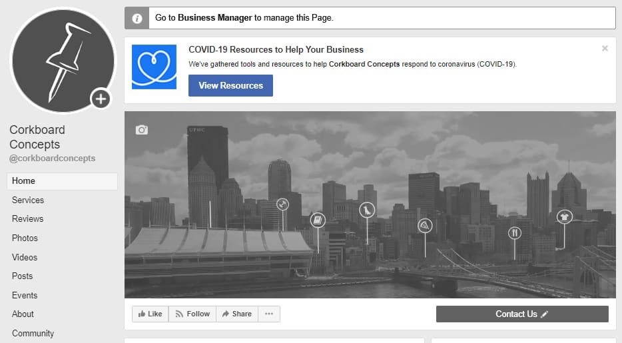Open the Services section in sidebar
This screenshot has width=622, height=343.
(x=28, y=200)
